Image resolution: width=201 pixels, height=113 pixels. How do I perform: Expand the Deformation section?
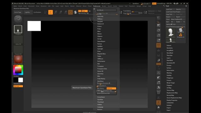pyautogui.click(x=170, y=70)
